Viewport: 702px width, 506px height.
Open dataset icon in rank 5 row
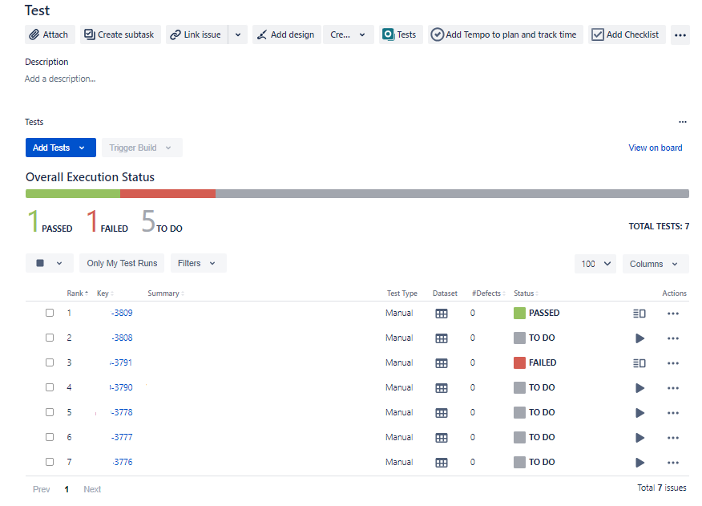coord(441,413)
